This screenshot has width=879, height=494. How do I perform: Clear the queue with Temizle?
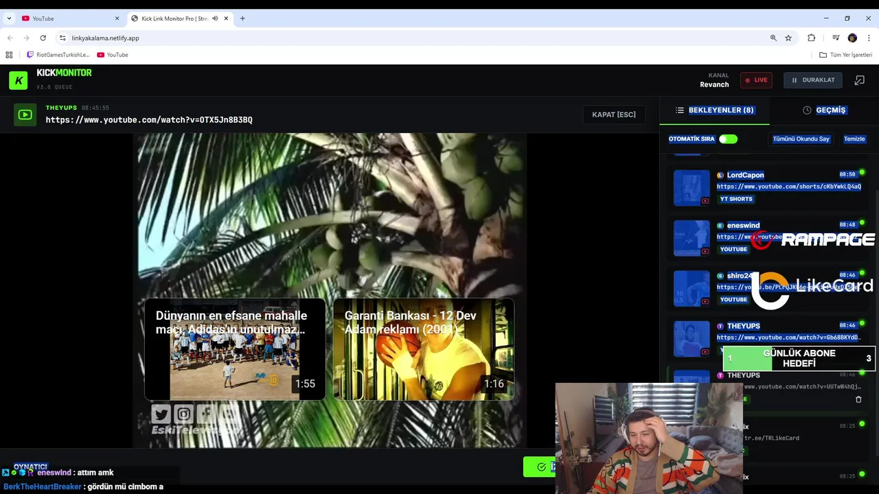854,139
